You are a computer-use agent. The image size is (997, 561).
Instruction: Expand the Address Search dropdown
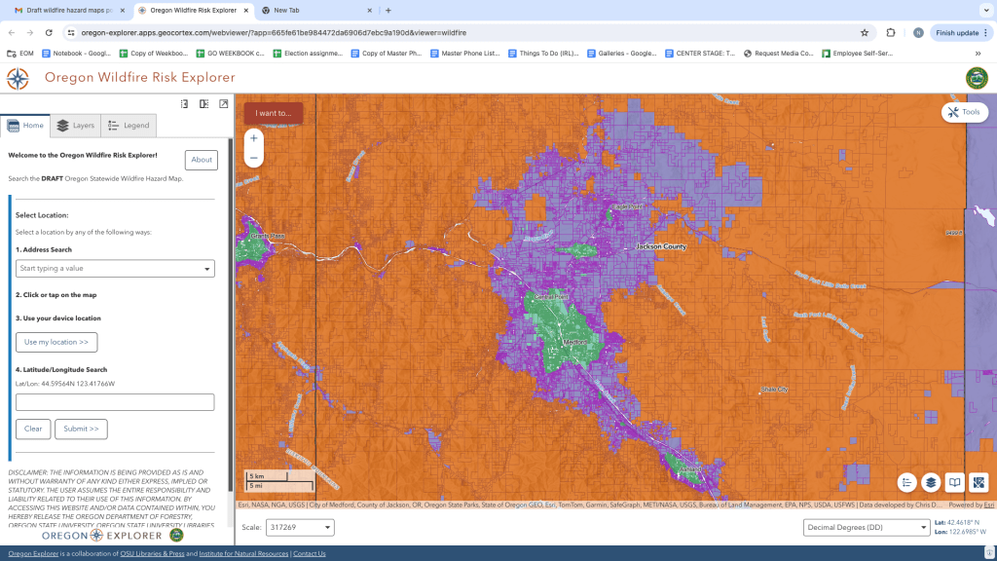(x=206, y=269)
